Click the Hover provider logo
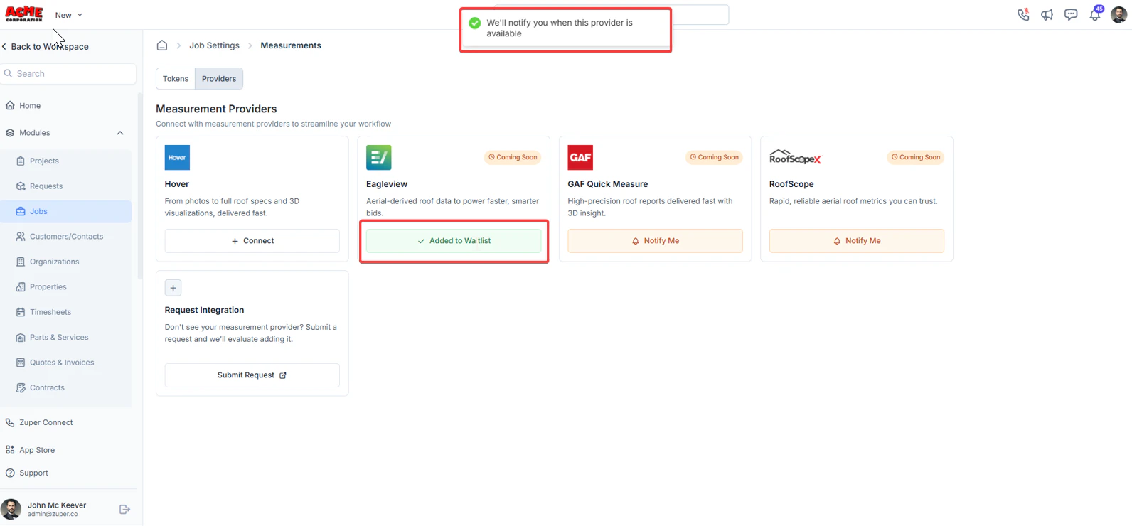This screenshot has height=526, width=1132. point(177,158)
